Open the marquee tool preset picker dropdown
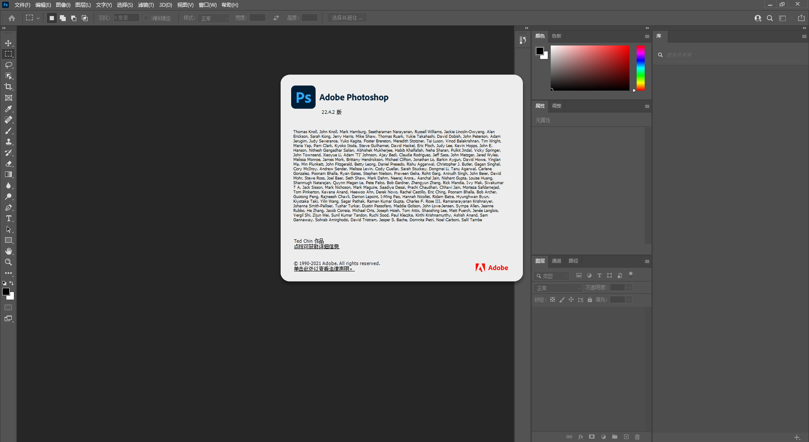 tap(38, 18)
